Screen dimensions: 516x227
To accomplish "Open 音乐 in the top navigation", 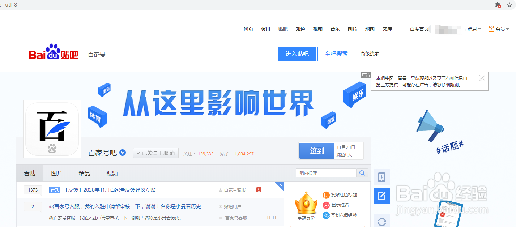I will pos(335,29).
